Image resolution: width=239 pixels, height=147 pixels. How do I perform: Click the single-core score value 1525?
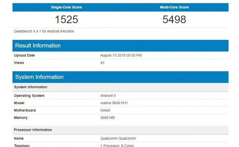coord(66,19)
